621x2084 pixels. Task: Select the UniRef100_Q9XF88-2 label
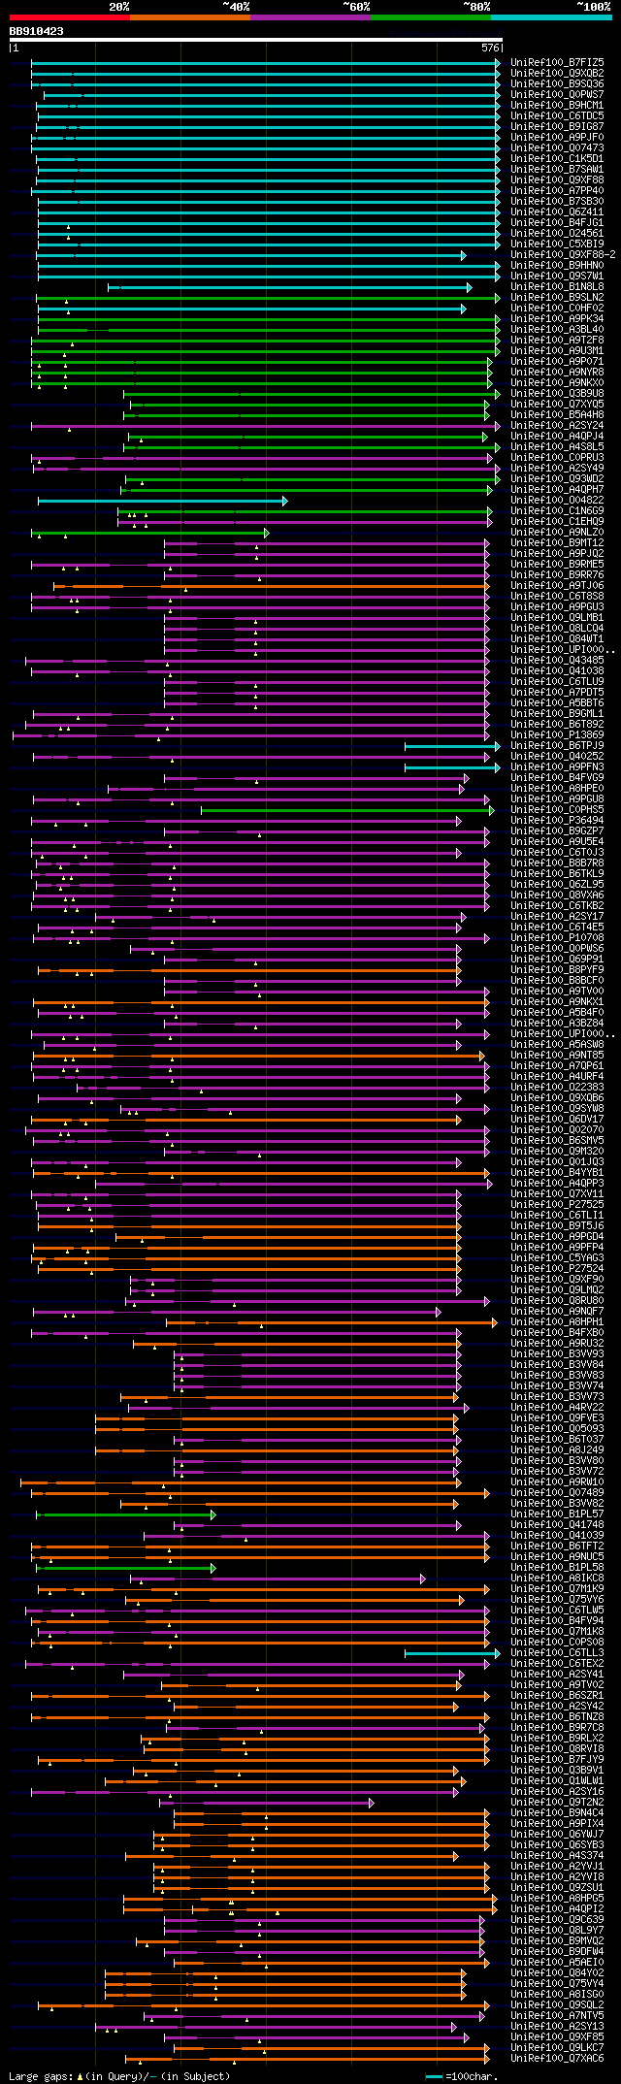pyautogui.click(x=563, y=254)
